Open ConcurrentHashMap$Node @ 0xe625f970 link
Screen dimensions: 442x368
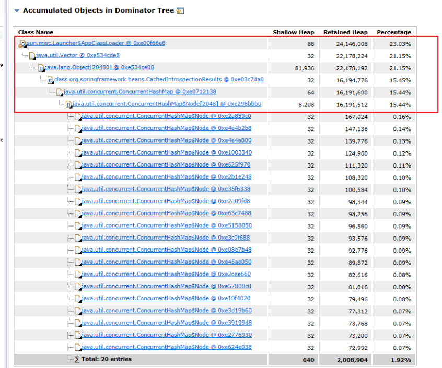pyautogui.click(x=166, y=164)
